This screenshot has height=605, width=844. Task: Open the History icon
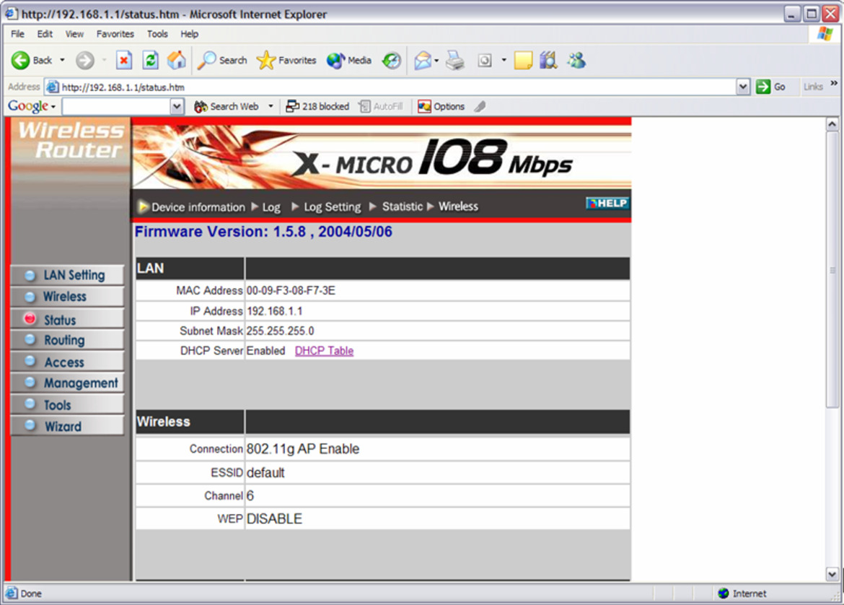click(x=392, y=61)
